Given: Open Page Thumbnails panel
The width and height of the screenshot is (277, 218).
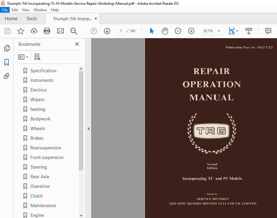Looking at the screenshot, I should coord(7,48).
